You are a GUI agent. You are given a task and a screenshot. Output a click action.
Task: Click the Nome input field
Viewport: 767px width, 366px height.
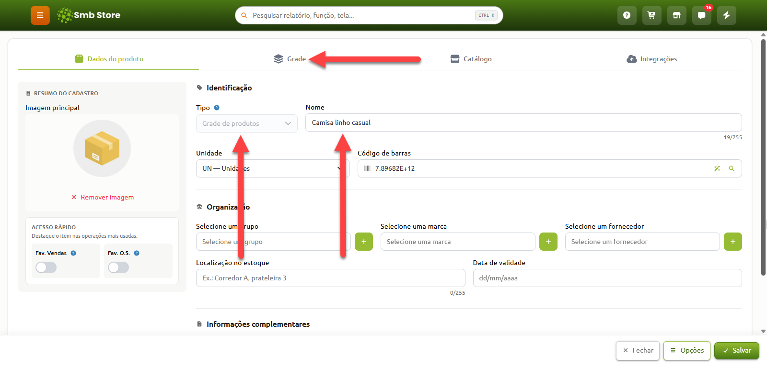pyautogui.click(x=523, y=122)
